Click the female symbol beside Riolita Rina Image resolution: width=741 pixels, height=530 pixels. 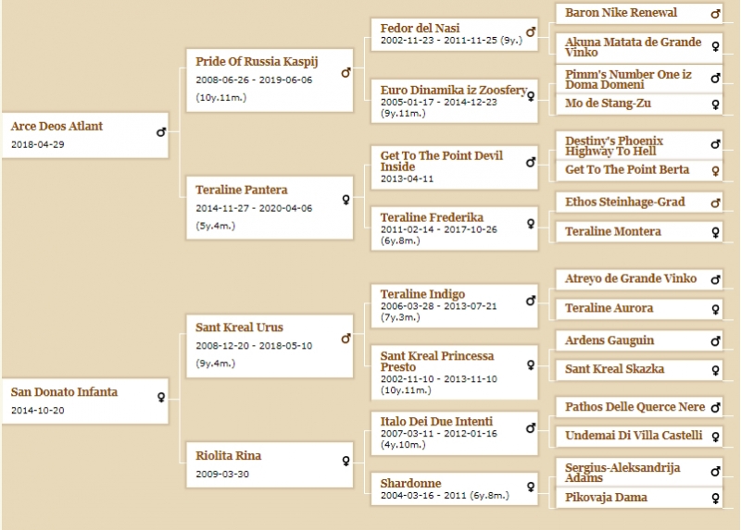pos(345,462)
